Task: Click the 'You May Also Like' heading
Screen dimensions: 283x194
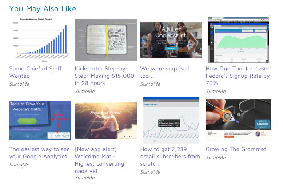Action: point(43,9)
